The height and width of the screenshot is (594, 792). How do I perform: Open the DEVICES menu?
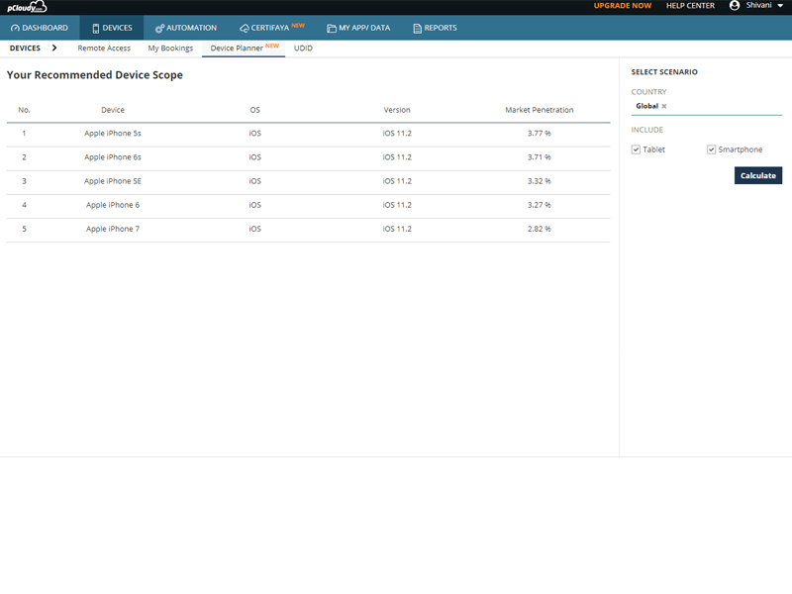112,28
